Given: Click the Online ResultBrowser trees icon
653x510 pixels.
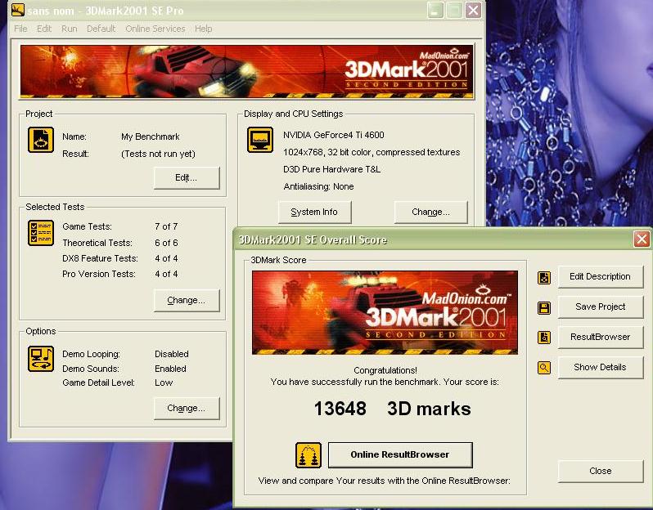Looking at the screenshot, I should pos(308,455).
